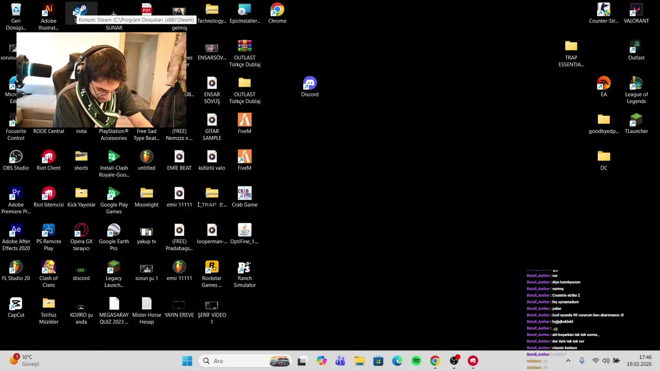
Task: Open the Crab Game icon
Action: 244,197
